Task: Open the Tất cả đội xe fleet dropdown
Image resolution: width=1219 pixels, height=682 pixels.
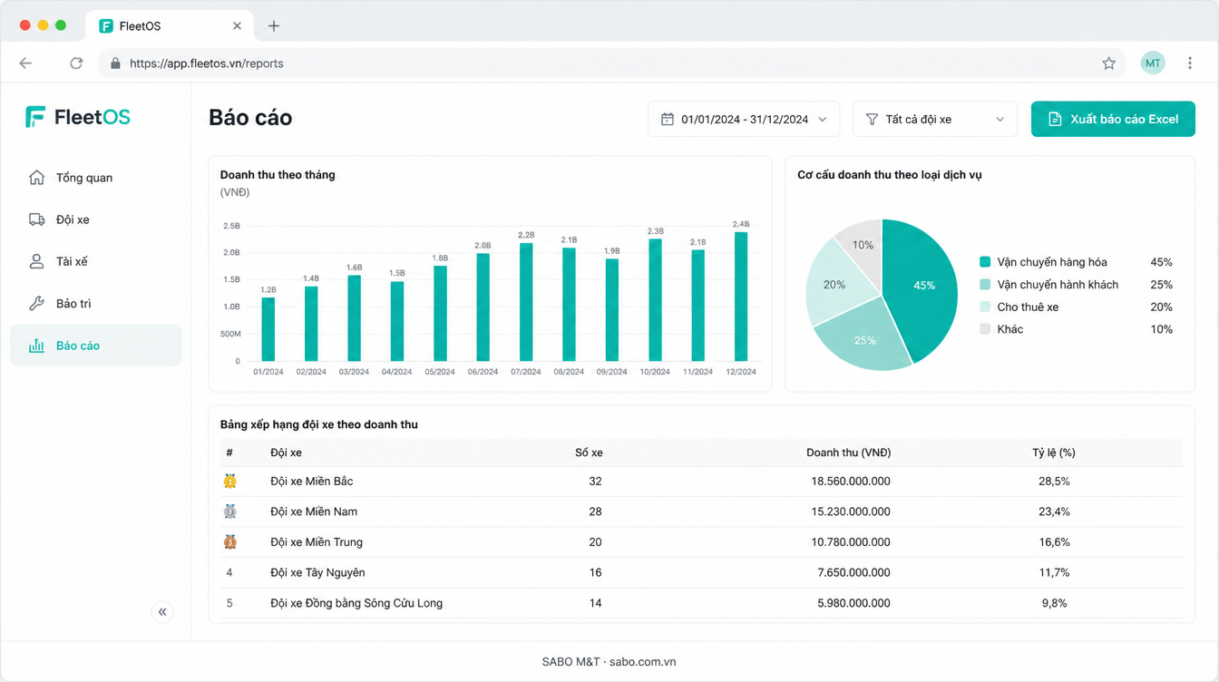Action: 935,119
